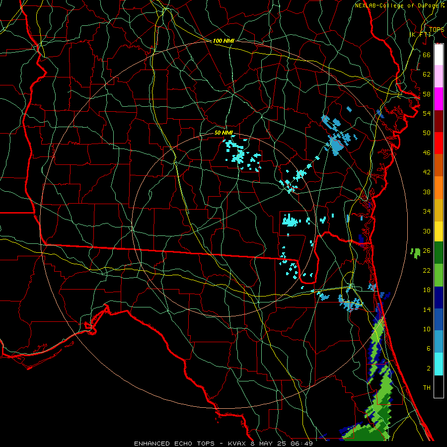The width and height of the screenshot is (447, 447).
Task: Select the 26 scale label
Action: (427, 251)
